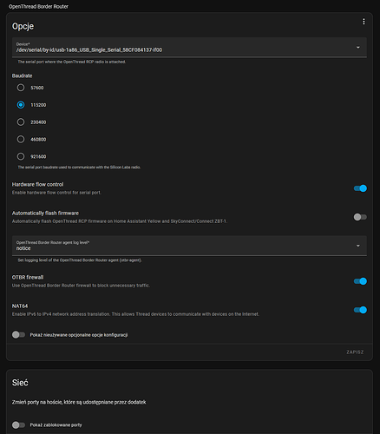Image resolution: width=380 pixels, height=434 pixels.
Task: Select the 115200 baudrate radio button
Action: click(x=21, y=105)
